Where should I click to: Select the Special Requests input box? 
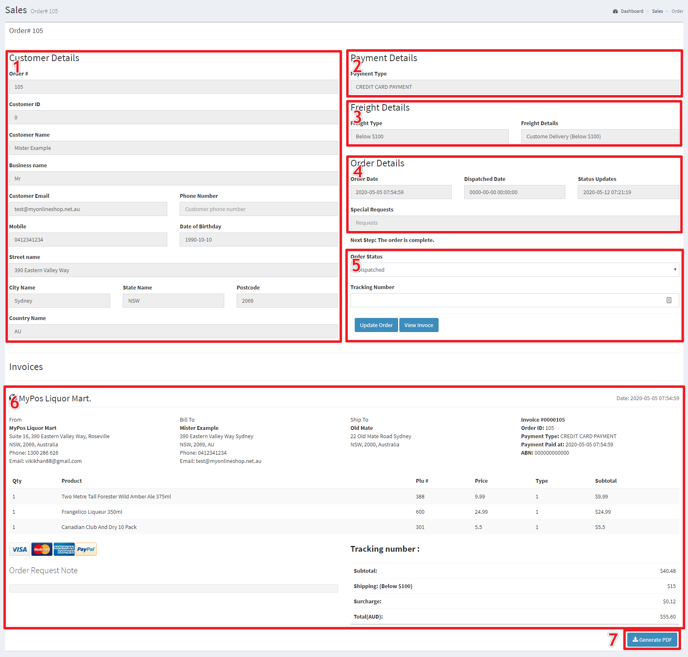tap(514, 223)
